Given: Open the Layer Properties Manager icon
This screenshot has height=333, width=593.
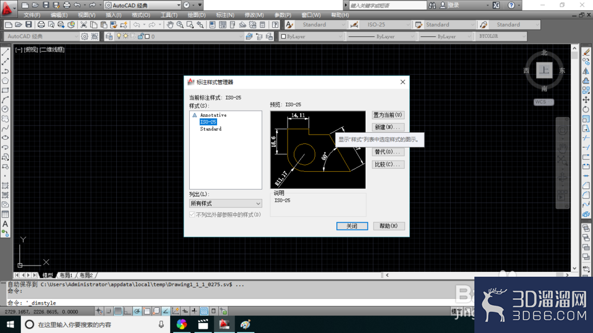Looking at the screenshot, I should pyautogui.click(x=109, y=36).
